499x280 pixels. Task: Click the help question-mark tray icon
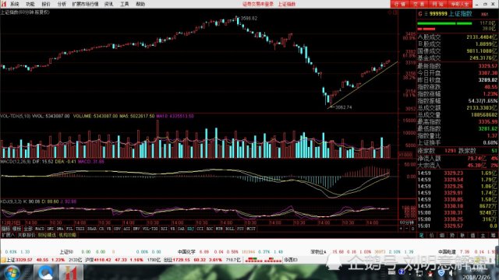402,271
